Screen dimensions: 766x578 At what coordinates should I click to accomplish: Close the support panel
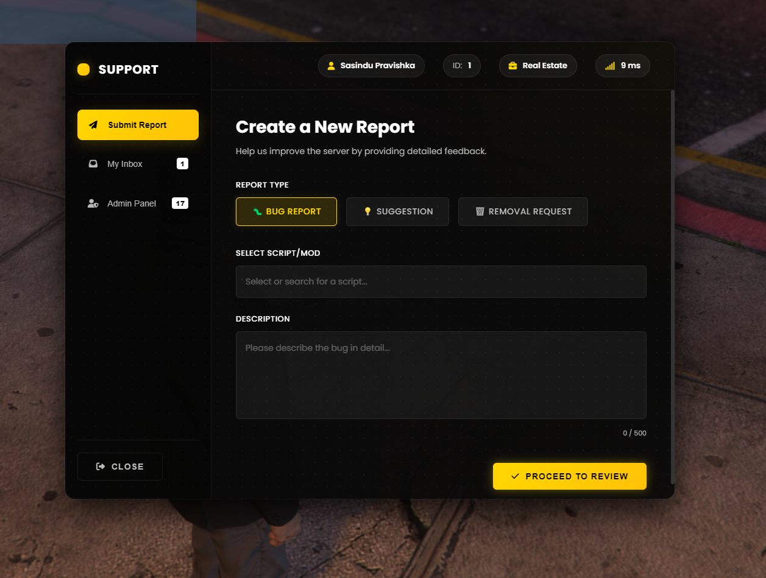pyautogui.click(x=120, y=467)
